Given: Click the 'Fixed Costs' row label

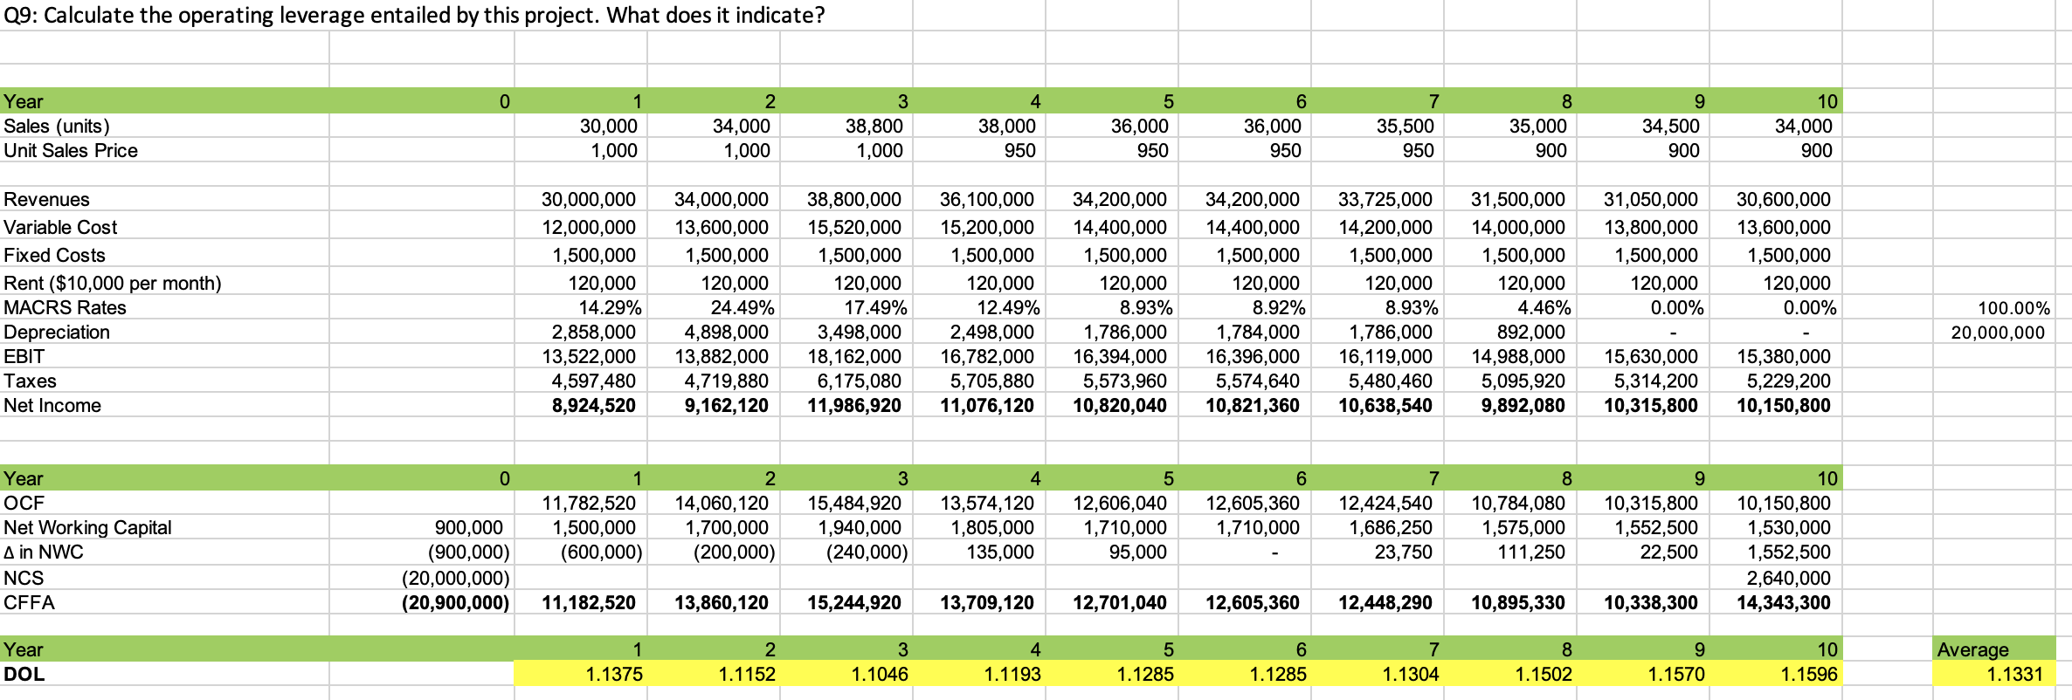Looking at the screenshot, I should tap(54, 255).
